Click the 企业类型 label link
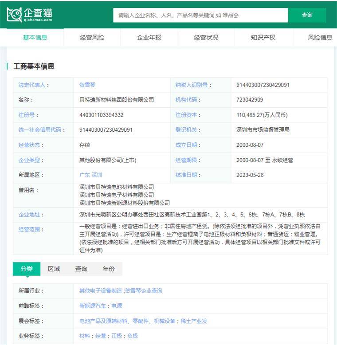This screenshot has width=337, height=345. tap(29, 160)
